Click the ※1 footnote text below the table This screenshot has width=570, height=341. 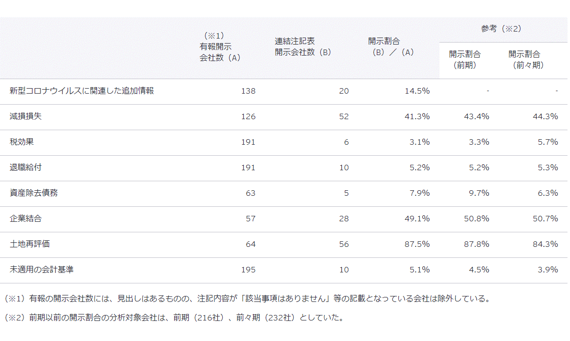point(247,299)
